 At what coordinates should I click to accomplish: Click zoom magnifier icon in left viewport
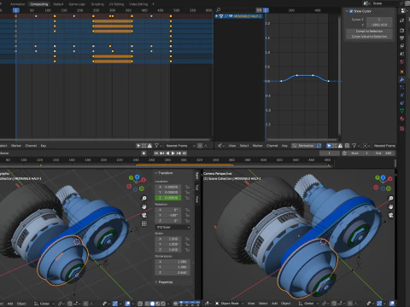tap(144, 198)
